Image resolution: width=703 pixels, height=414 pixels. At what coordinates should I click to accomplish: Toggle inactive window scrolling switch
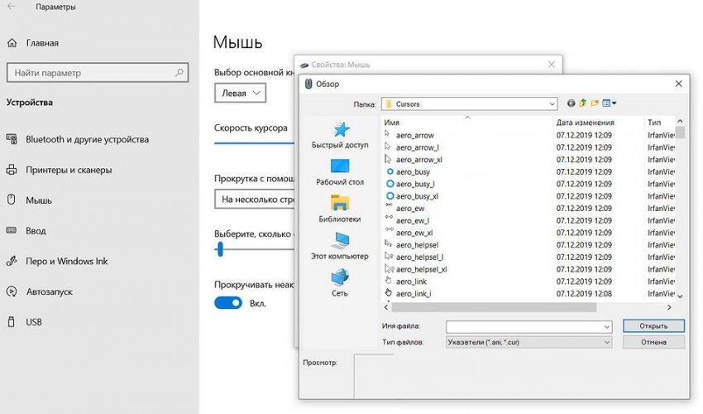[227, 303]
